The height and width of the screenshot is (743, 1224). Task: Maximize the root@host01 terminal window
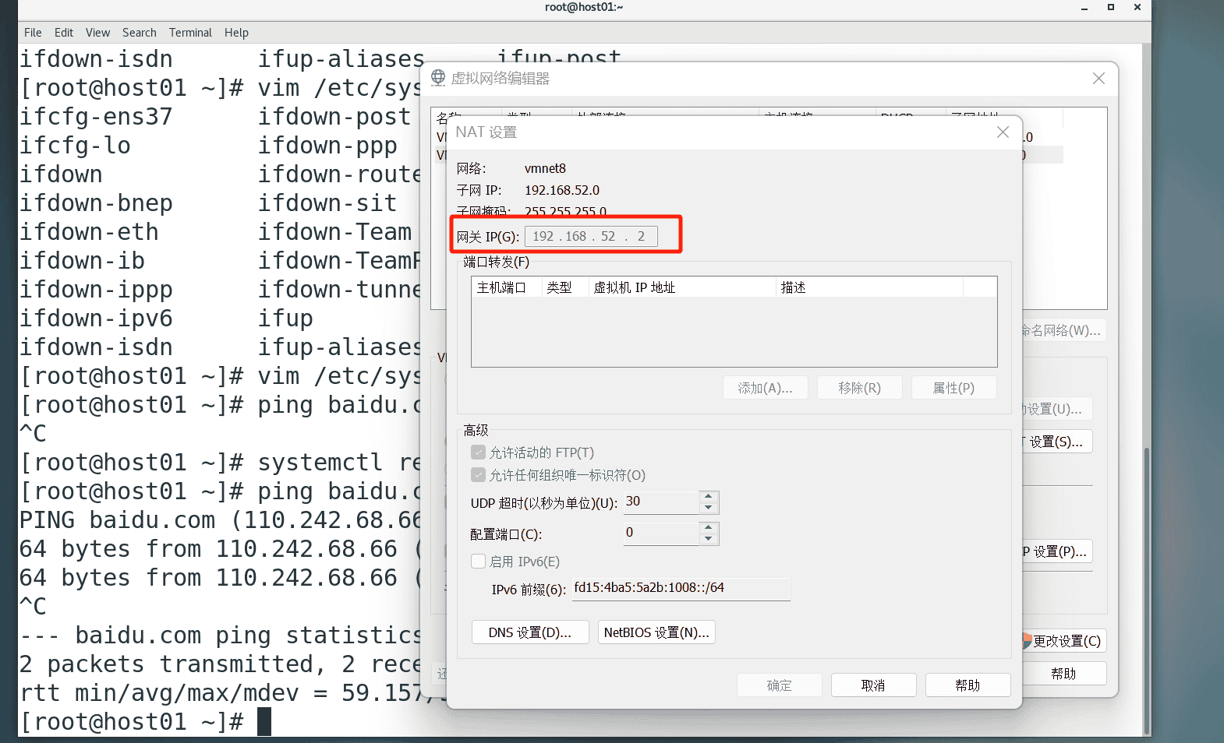pos(1111,8)
